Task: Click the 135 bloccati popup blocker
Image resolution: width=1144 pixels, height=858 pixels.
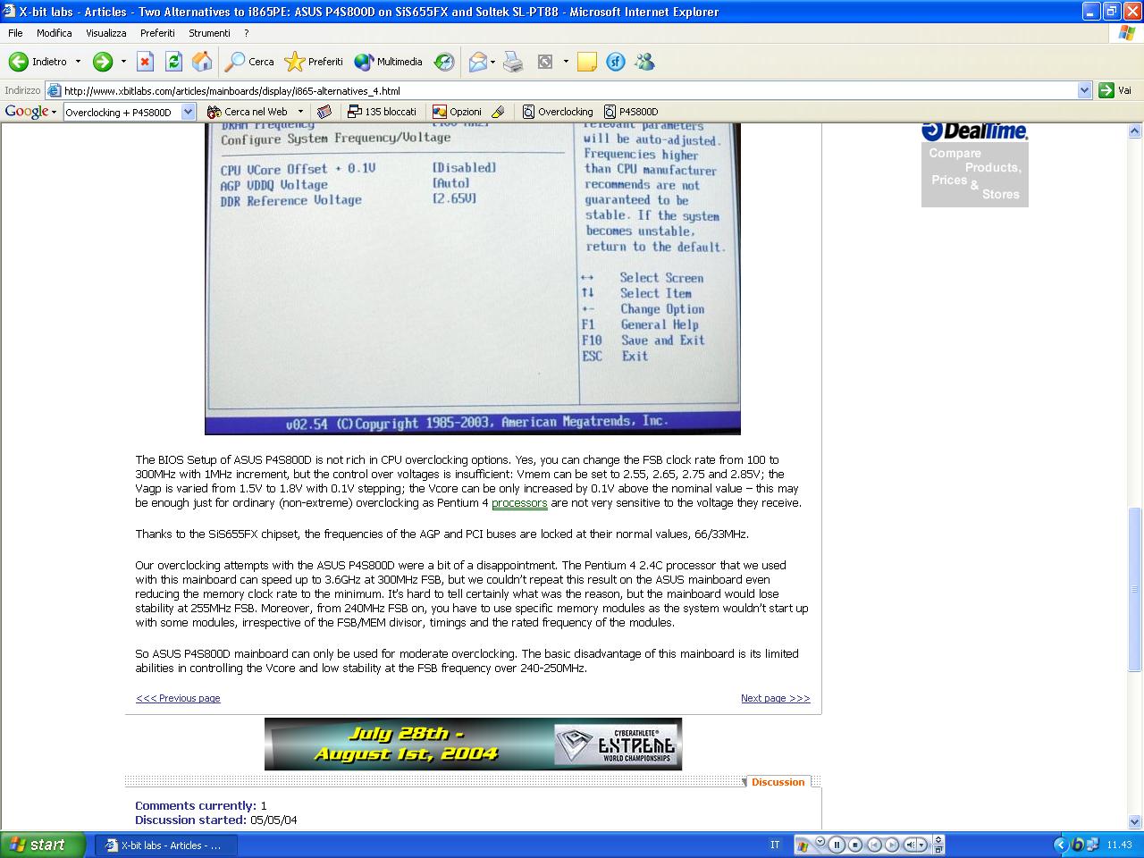Action: coord(383,112)
